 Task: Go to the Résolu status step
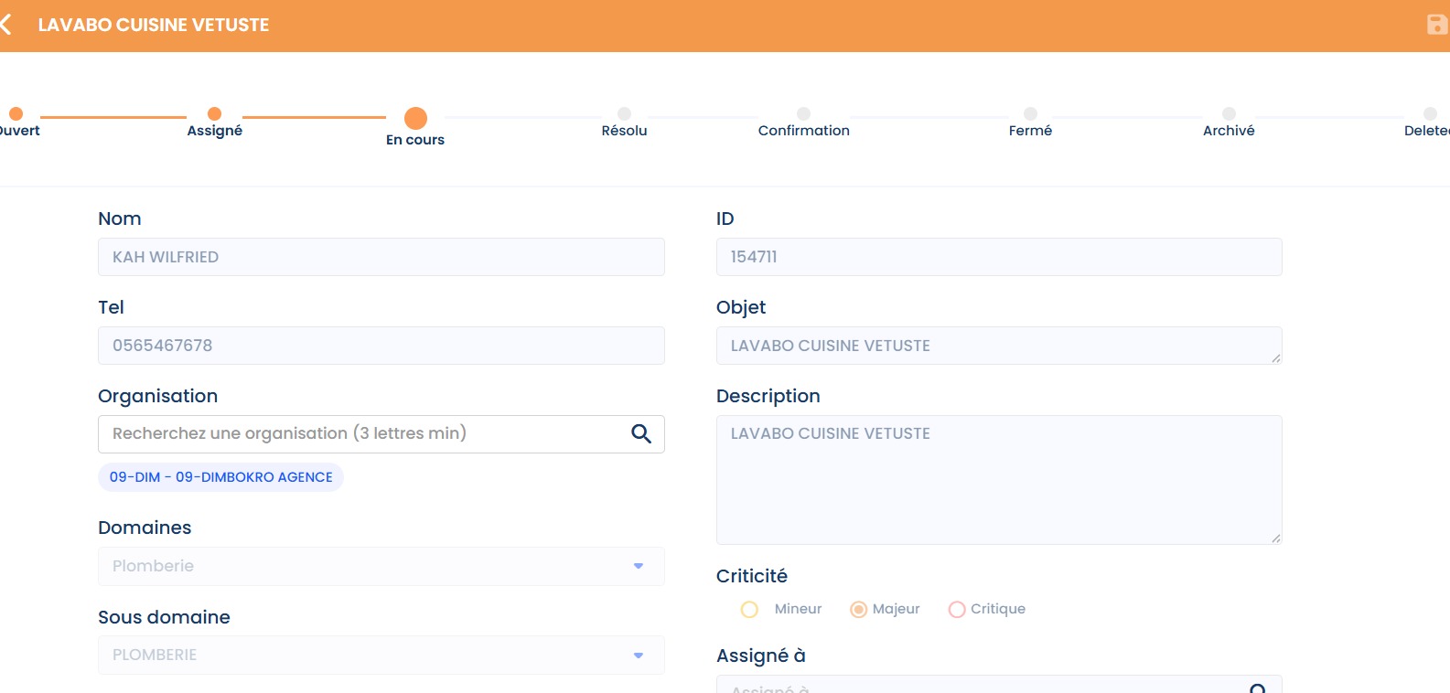[624, 114]
